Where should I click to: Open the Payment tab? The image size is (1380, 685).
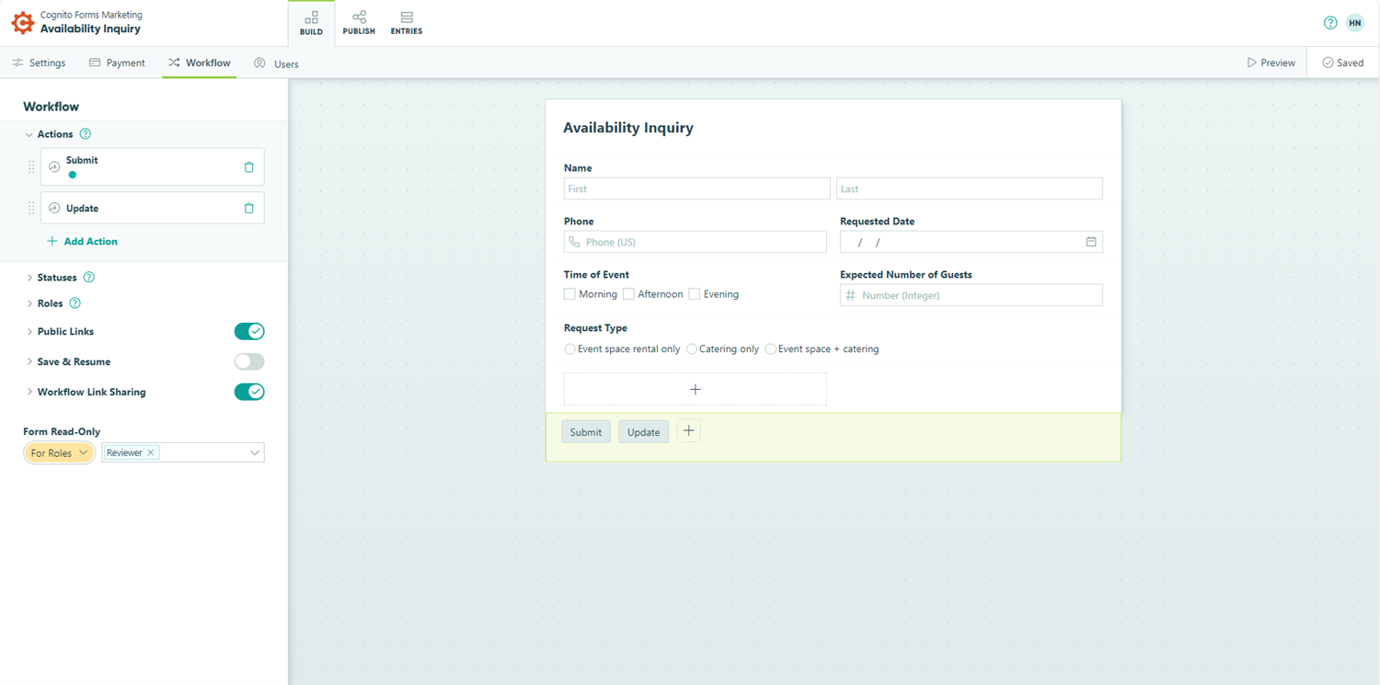click(117, 63)
